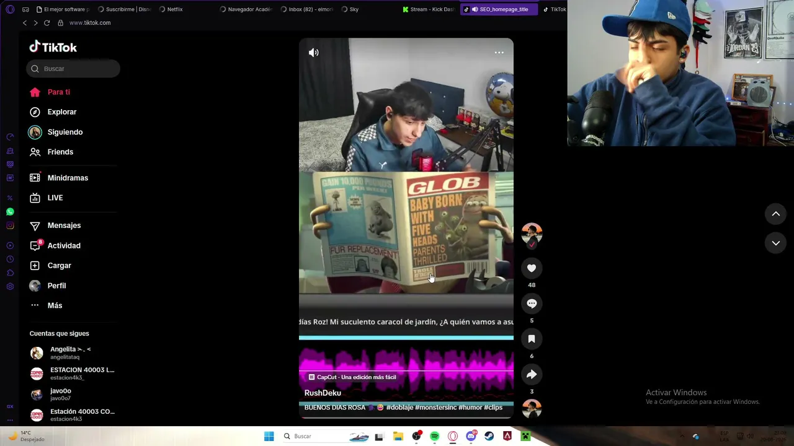This screenshot has width=794, height=446.
Task: Open Discord from the taskbar
Action: 471,436
